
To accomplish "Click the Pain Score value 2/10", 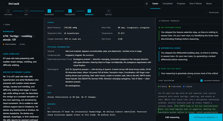I will click(x=120, y=39).
